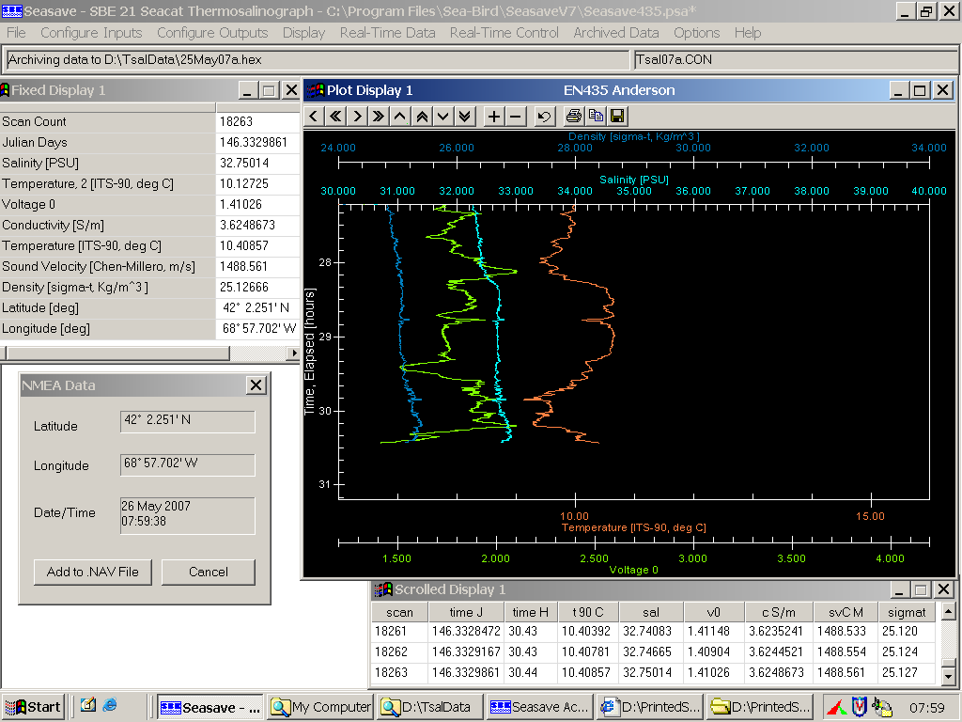Click the double up arrow plot scroll button

tap(421, 117)
